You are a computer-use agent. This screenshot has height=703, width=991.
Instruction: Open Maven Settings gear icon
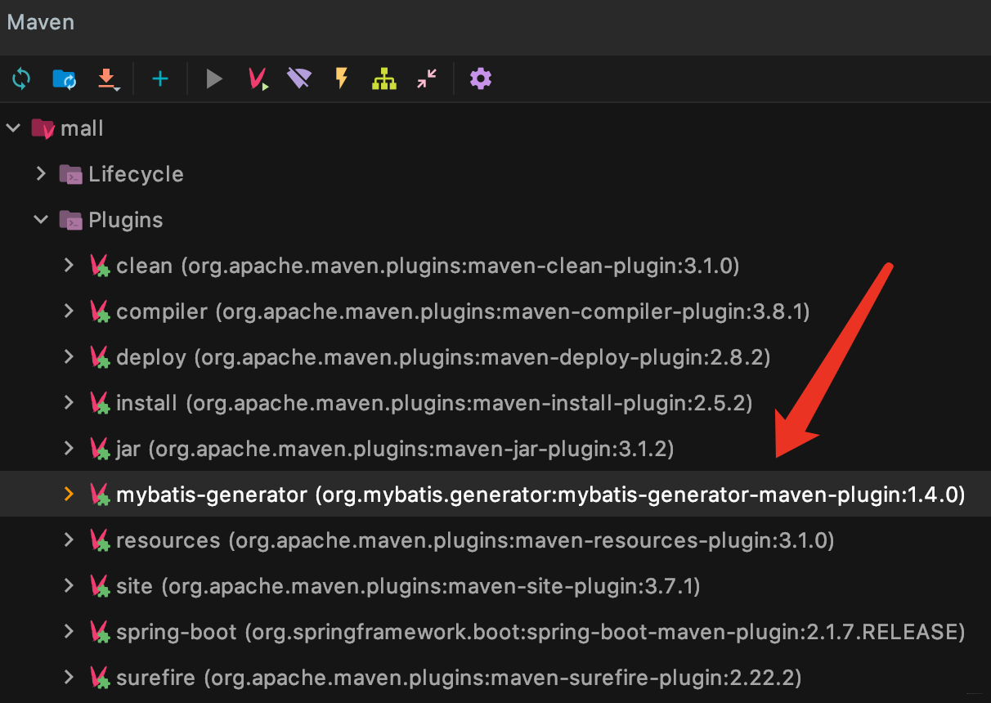481,78
